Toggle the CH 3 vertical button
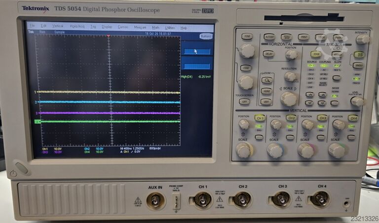The image size is (379, 223). (322, 118)
